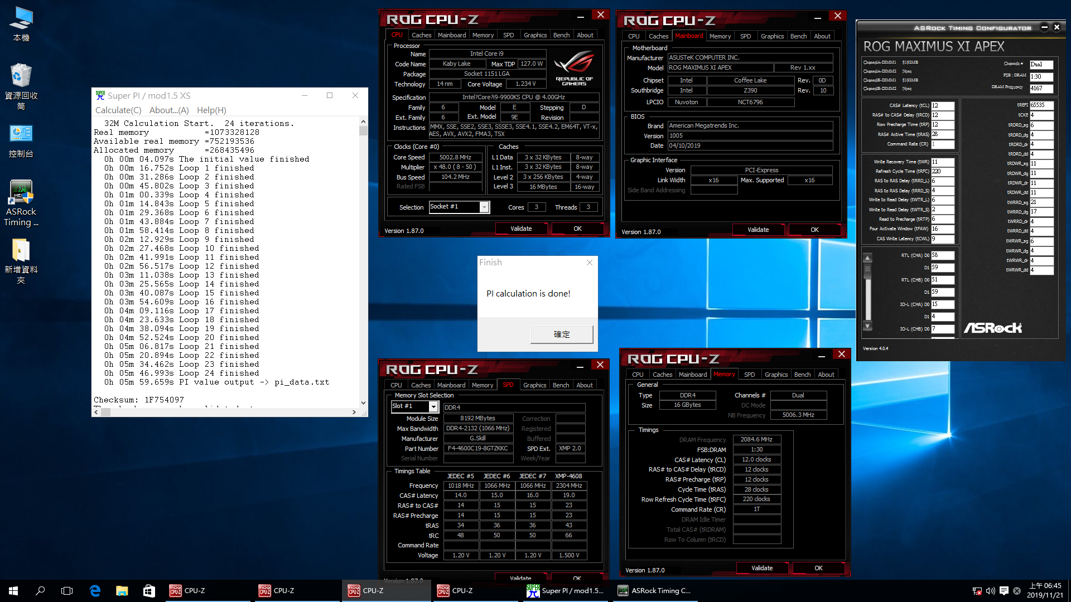This screenshot has height=602, width=1071.
Task: Open This PC desktop icon
Action: point(21,25)
